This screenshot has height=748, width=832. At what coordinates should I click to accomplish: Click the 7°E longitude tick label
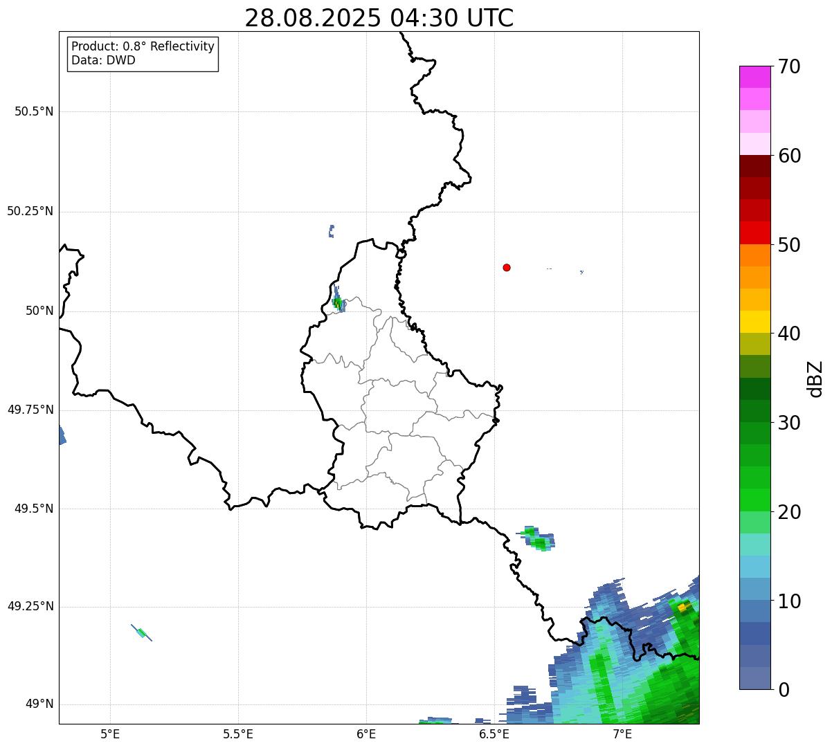[622, 734]
